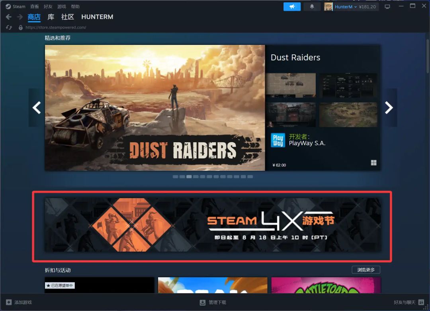Image resolution: width=430 pixels, height=311 pixels.
Task: Maximize the Steam window
Action: coord(412,6)
